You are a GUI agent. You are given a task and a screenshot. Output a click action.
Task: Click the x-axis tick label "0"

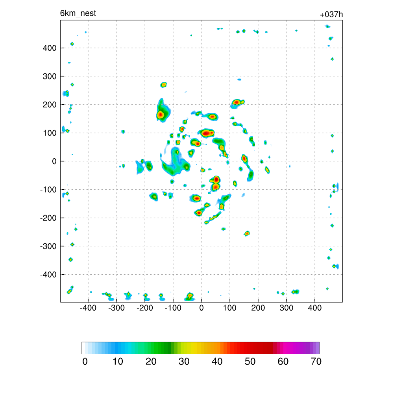[x=201, y=308]
